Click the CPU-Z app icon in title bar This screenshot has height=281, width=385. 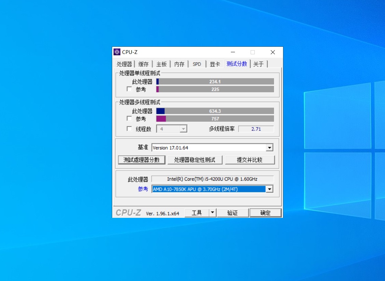117,52
